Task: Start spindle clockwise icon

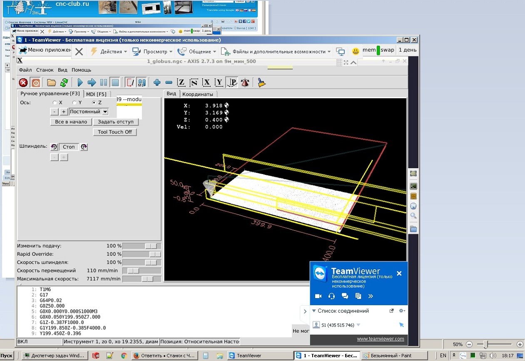Action: (84, 147)
